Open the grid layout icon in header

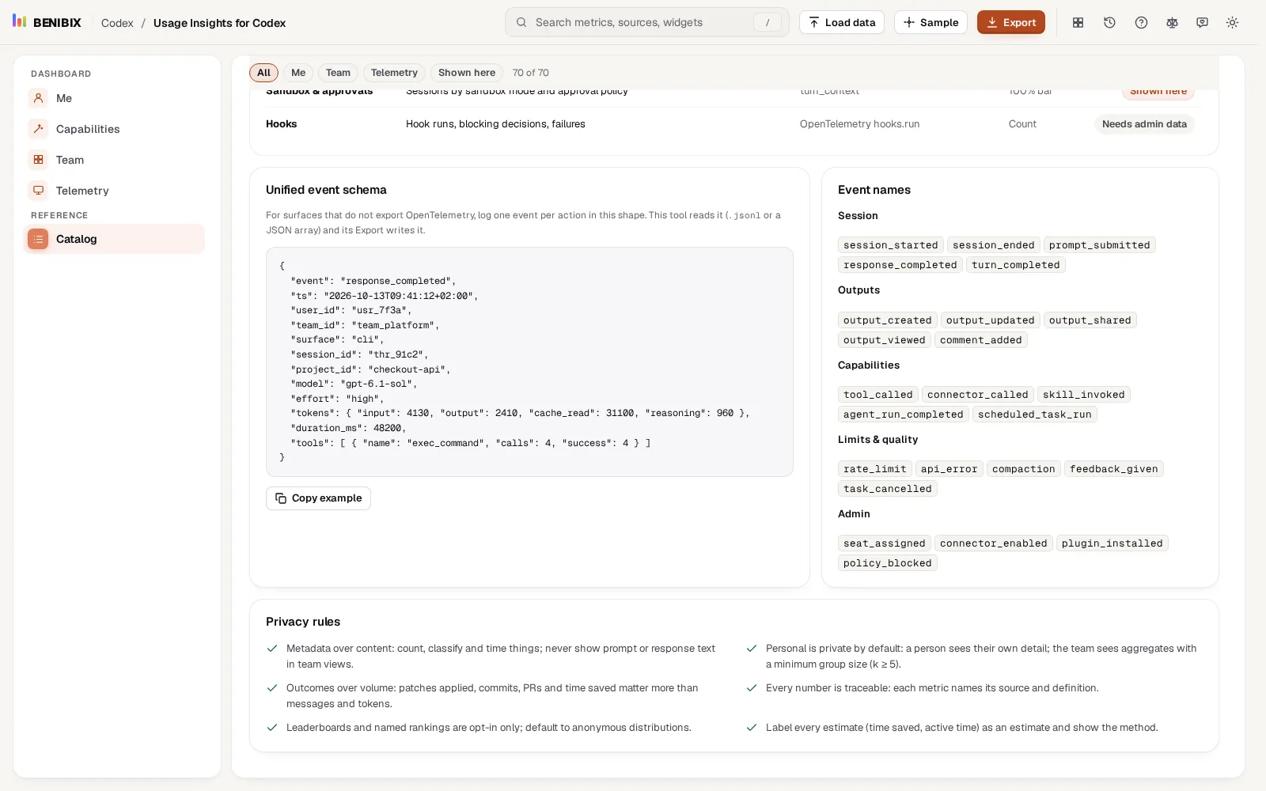pyautogui.click(x=1078, y=23)
